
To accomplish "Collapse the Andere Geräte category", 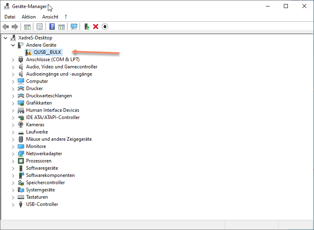I will coord(13,45).
